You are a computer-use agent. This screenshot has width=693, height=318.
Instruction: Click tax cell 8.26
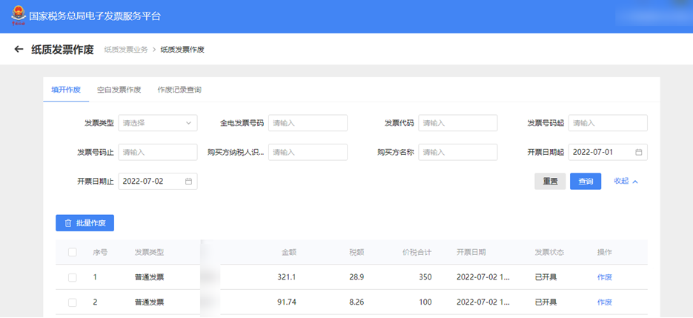(357, 302)
